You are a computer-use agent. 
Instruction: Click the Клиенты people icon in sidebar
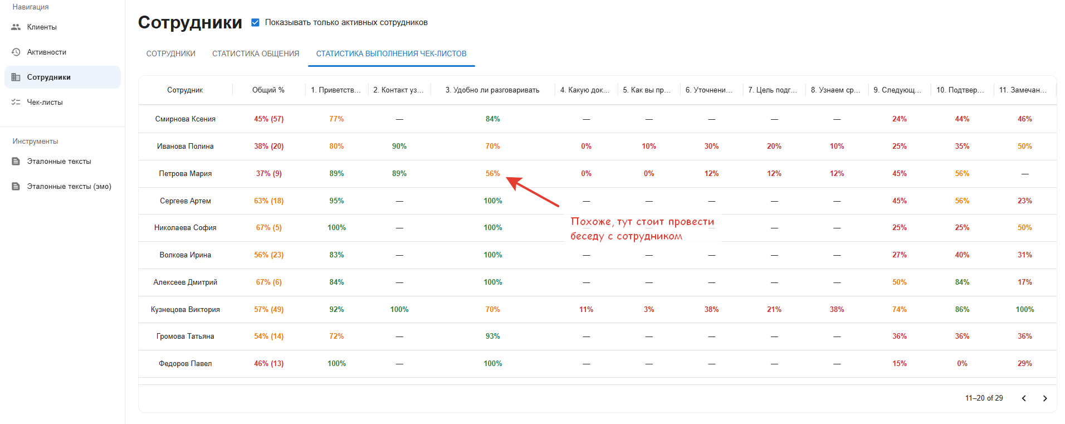(x=16, y=27)
